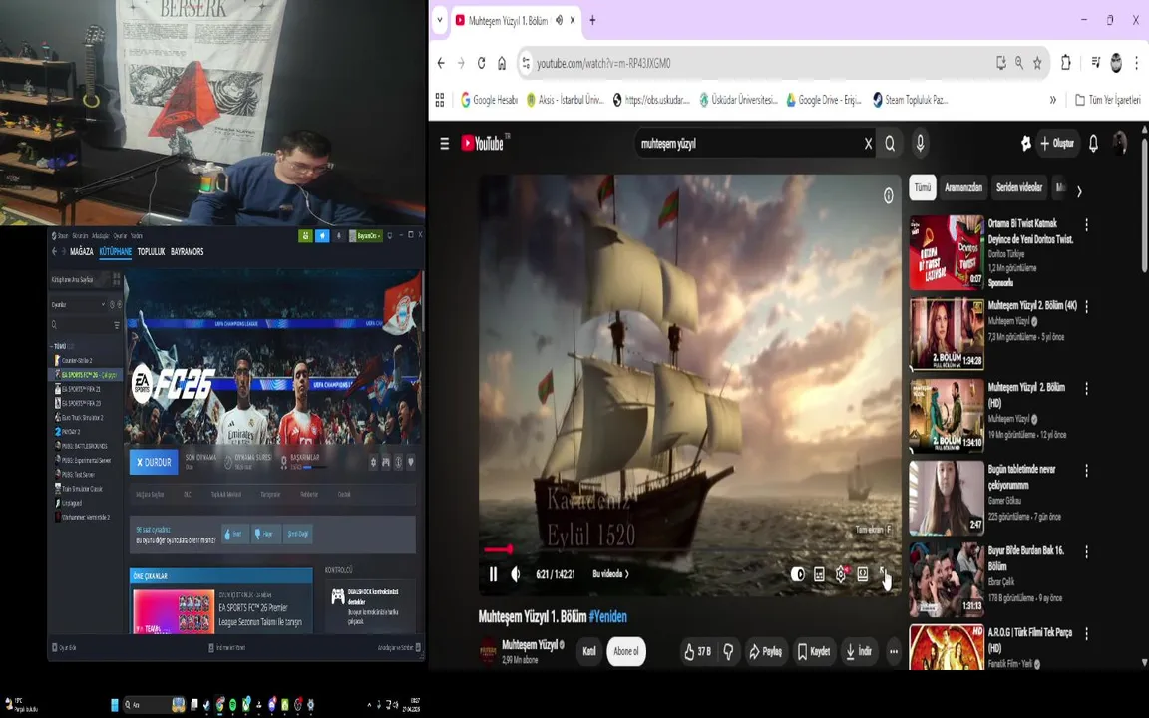The image size is (1149, 718).
Task: Open the #Yeniden hashtag link
Action: click(x=607, y=617)
